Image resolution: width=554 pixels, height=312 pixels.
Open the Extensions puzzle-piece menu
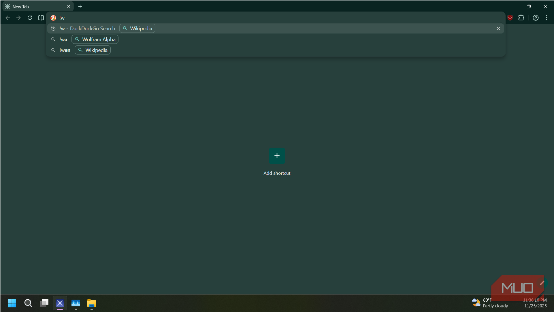522,18
